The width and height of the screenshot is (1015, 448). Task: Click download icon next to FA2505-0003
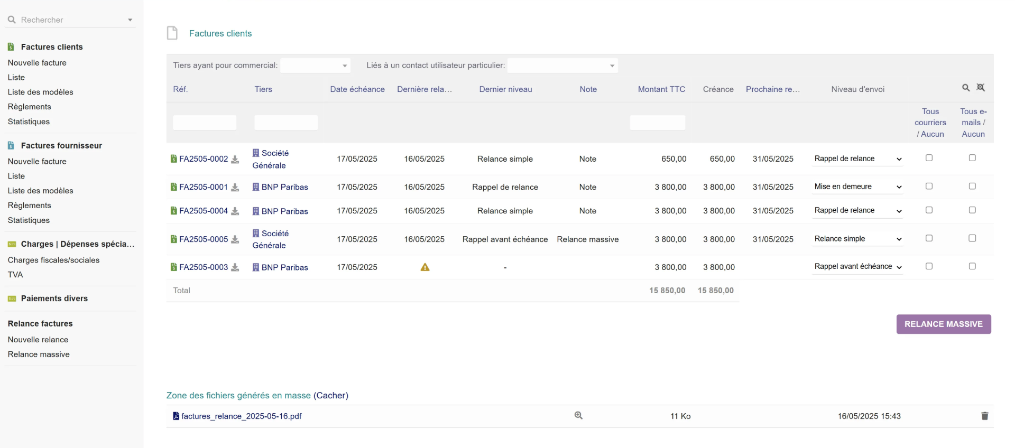click(x=235, y=267)
